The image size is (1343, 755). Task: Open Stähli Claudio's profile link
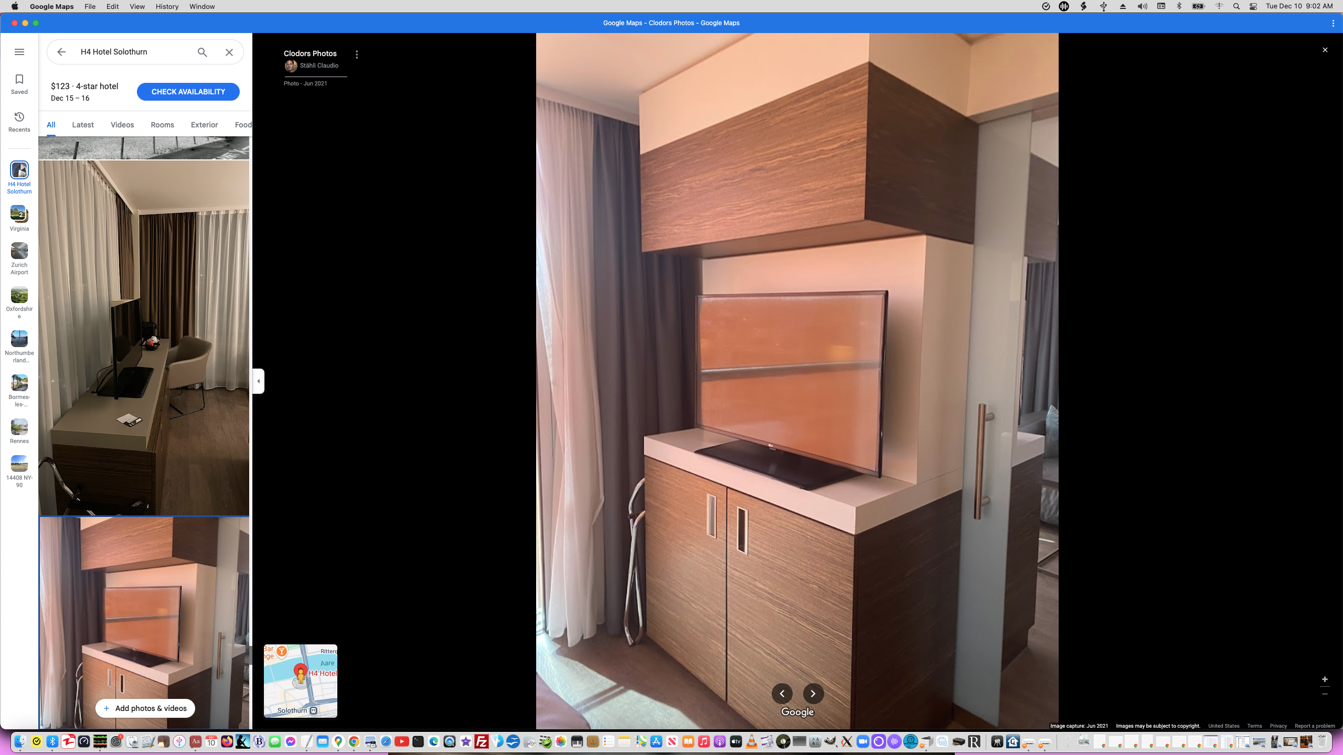click(319, 66)
